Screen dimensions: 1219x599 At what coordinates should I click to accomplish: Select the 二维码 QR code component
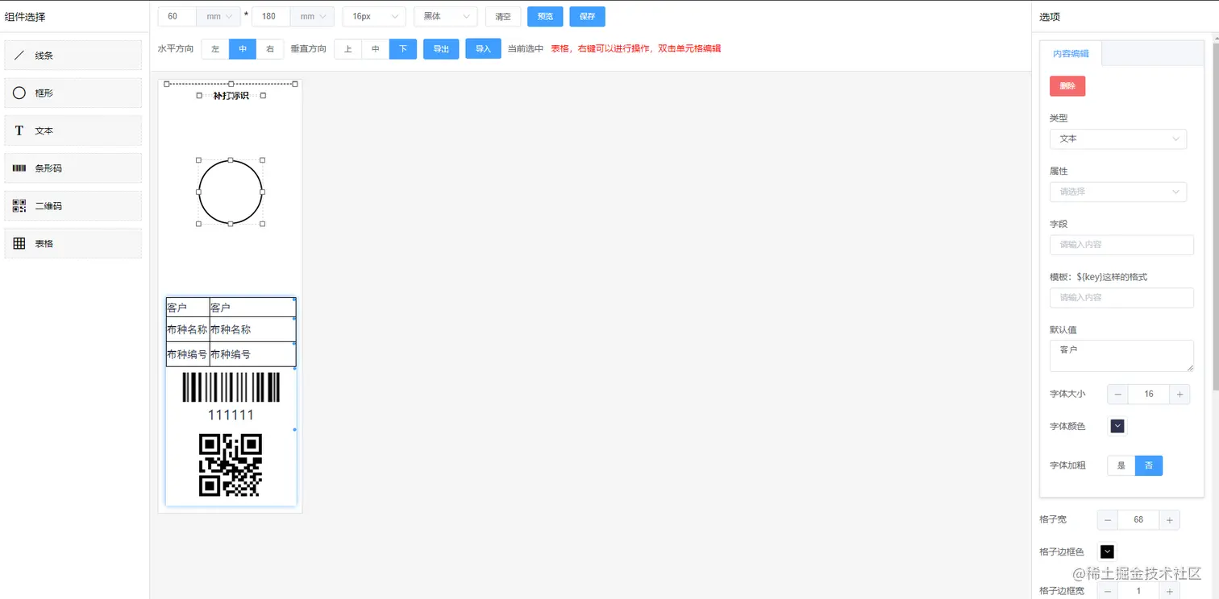(x=73, y=205)
